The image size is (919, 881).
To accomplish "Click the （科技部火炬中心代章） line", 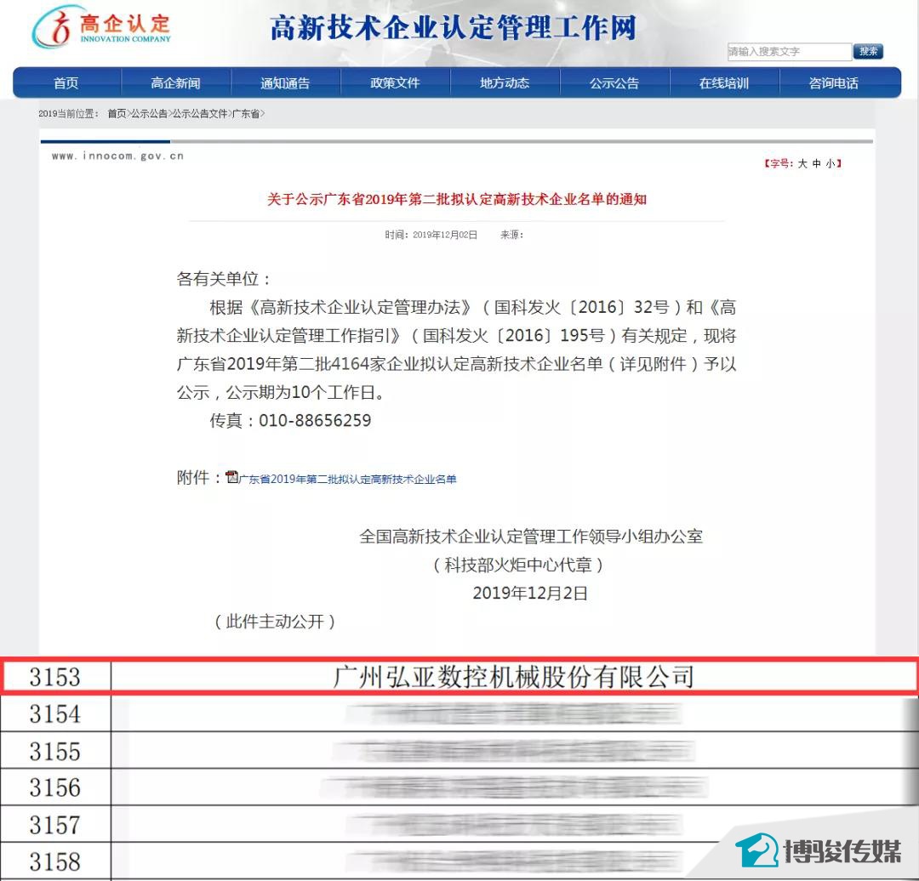I will (x=518, y=565).
